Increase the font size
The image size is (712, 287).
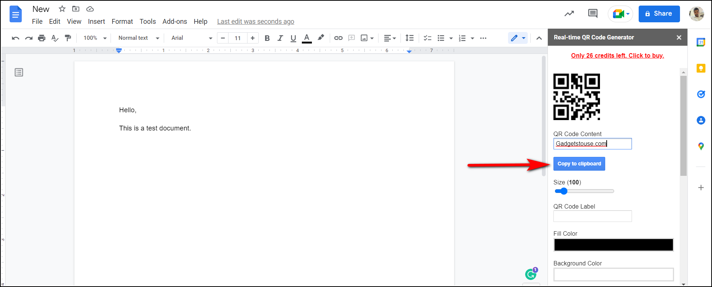[x=253, y=38]
